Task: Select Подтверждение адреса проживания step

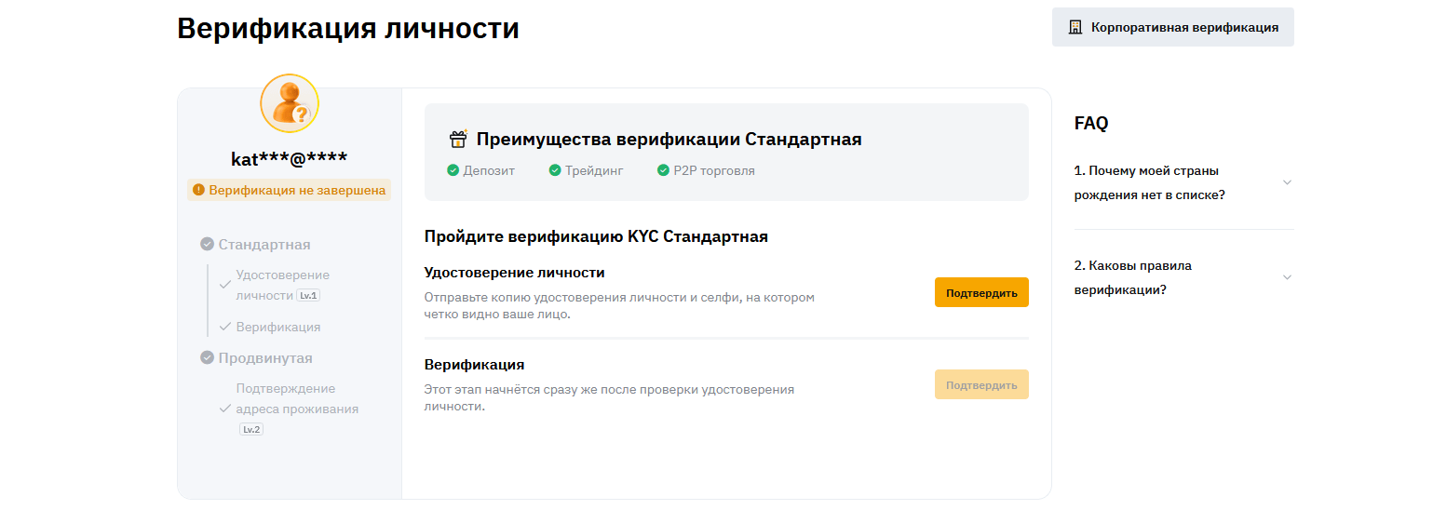Action: [x=296, y=398]
